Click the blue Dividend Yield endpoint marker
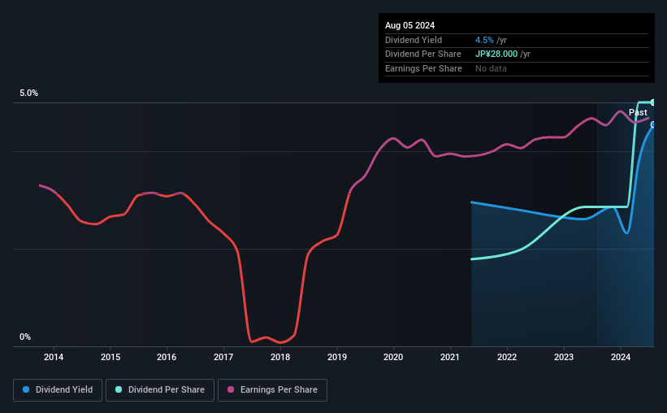This screenshot has width=667, height=413. coord(653,124)
